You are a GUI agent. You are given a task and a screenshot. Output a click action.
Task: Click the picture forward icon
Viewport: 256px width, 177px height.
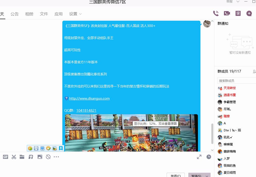(x=55, y=148)
